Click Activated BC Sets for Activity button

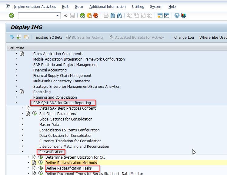[137, 38]
